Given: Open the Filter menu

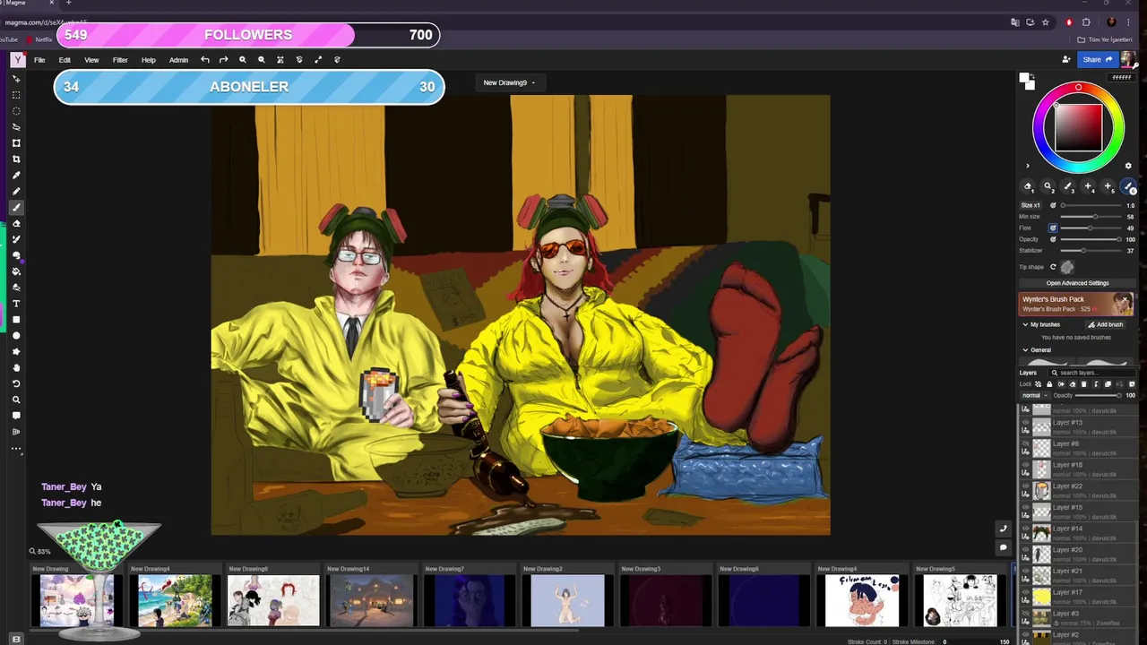Looking at the screenshot, I should [x=120, y=60].
